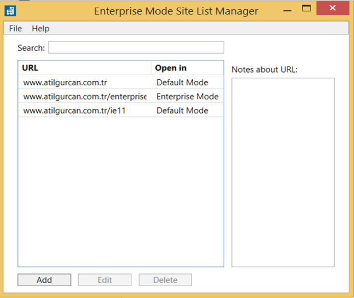This screenshot has height=298, width=354.
Task: Click the Edit button
Action: pos(105,280)
